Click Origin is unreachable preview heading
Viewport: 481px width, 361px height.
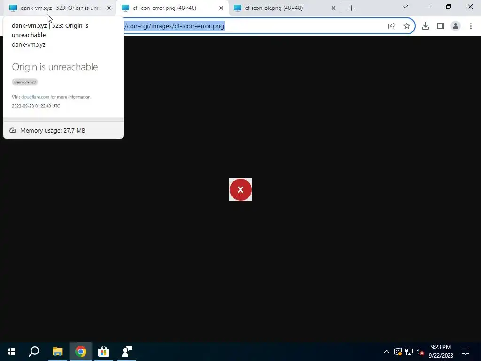pos(55,67)
